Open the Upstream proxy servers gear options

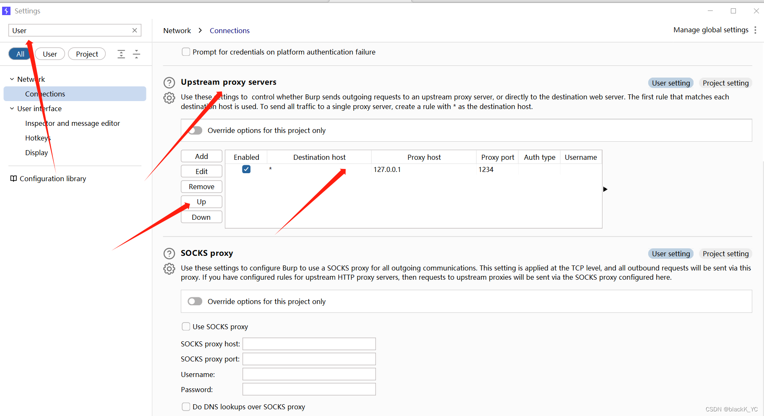point(169,98)
